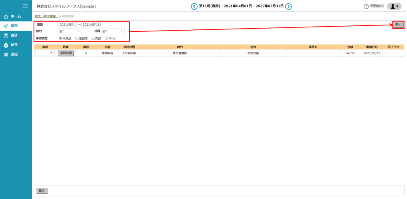Expand the 社員 dropdown
The width and height of the screenshot is (407, 199).
[112, 31]
